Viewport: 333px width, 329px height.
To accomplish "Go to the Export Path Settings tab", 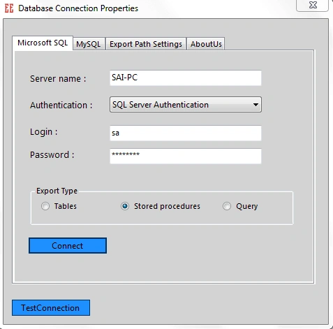I will coord(146,44).
